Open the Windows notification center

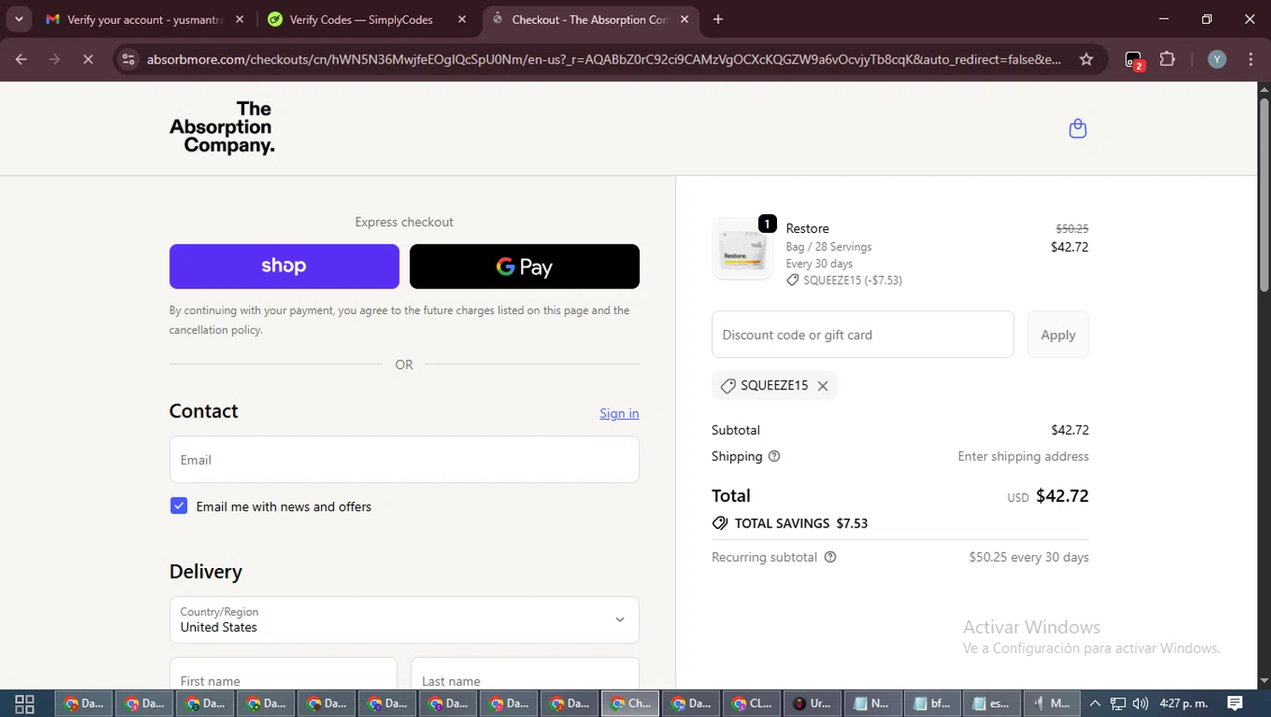tap(1235, 703)
